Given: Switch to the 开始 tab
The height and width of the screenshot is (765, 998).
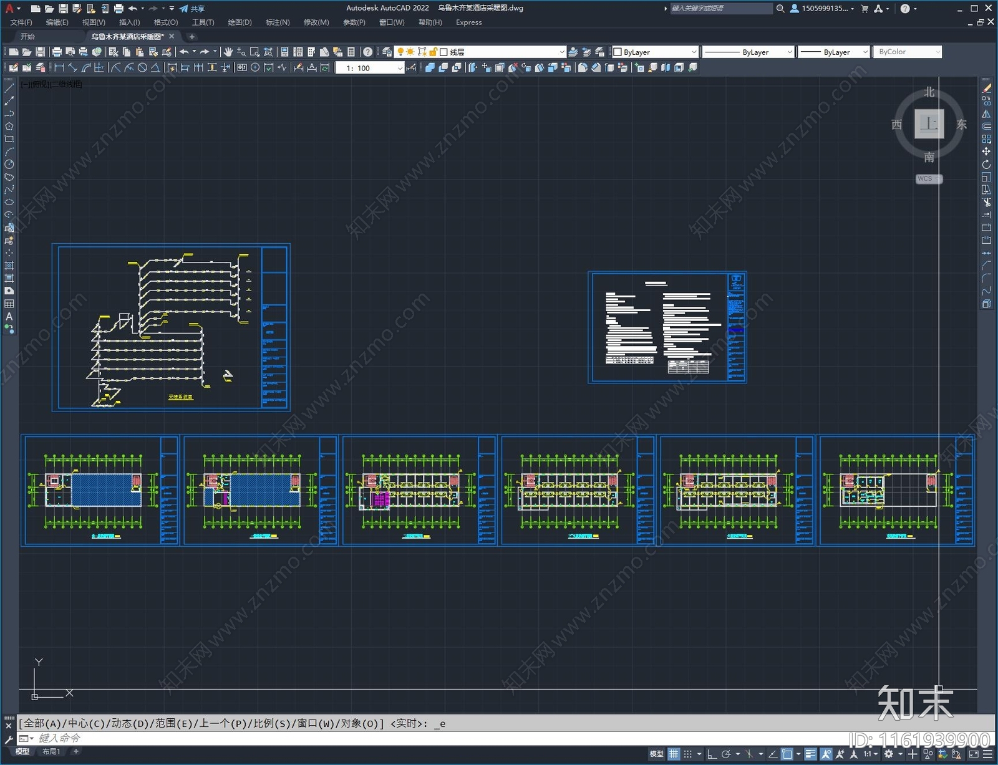Looking at the screenshot, I should coord(27,37).
